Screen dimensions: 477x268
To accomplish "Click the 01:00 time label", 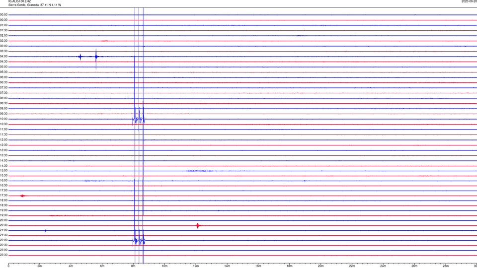I will (x=4, y=25).
